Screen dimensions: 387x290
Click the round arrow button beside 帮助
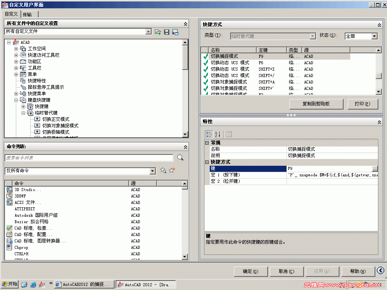coord(381,270)
